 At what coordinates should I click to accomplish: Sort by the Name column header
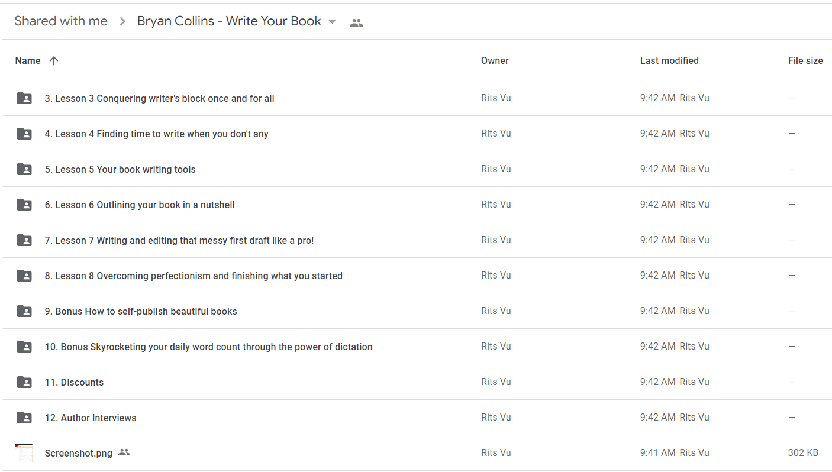coord(28,60)
